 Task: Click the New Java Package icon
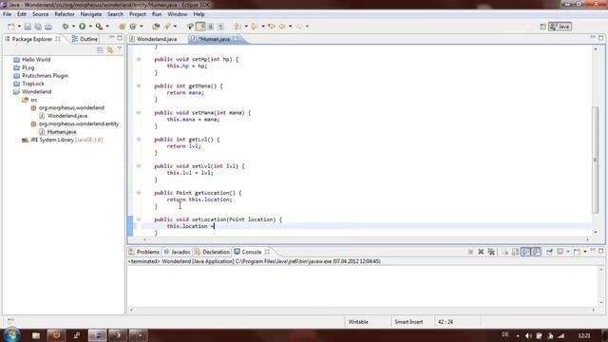click(123, 27)
